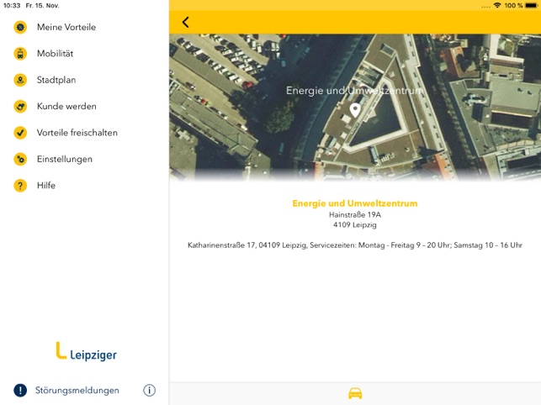
Task: Click the battery indicator in status bar
Action: (x=532, y=5)
